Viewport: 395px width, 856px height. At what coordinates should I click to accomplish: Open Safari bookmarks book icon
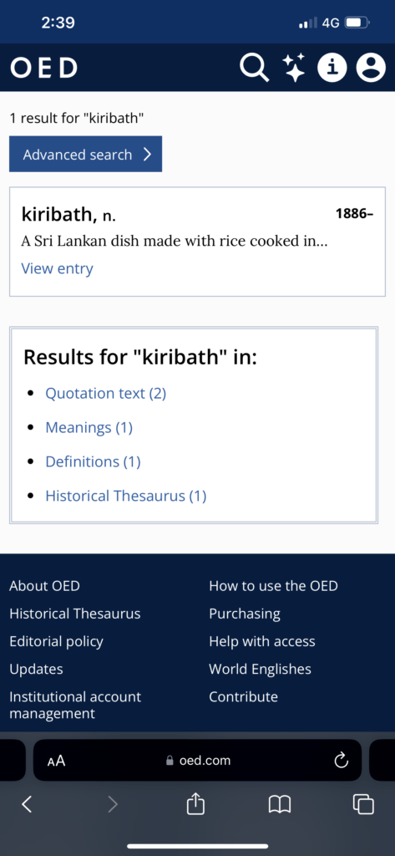pyautogui.click(x=279, y=803)
